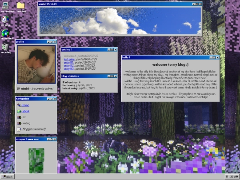
Task: Minimize the wimblr95 v0.01 window
Action: pyautogui.click(x=194, y=4)
